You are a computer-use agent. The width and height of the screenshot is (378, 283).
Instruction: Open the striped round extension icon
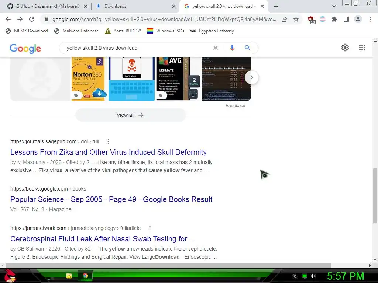[x=323, y=19]
